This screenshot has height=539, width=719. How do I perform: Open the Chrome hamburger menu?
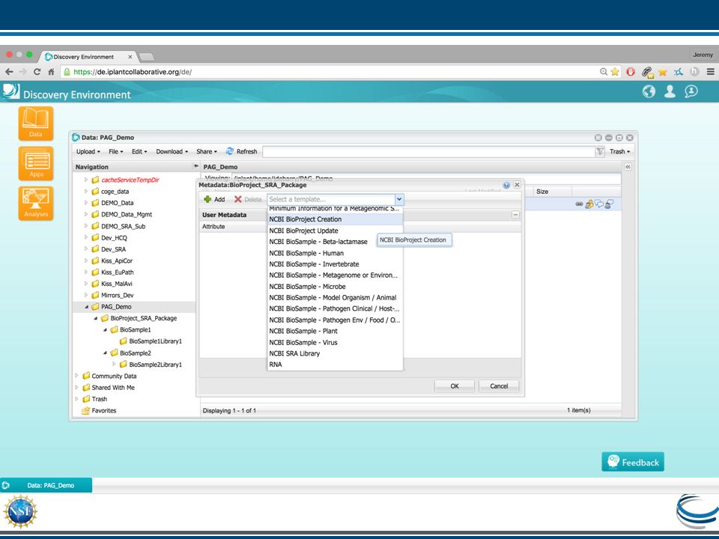coord(710,72)
